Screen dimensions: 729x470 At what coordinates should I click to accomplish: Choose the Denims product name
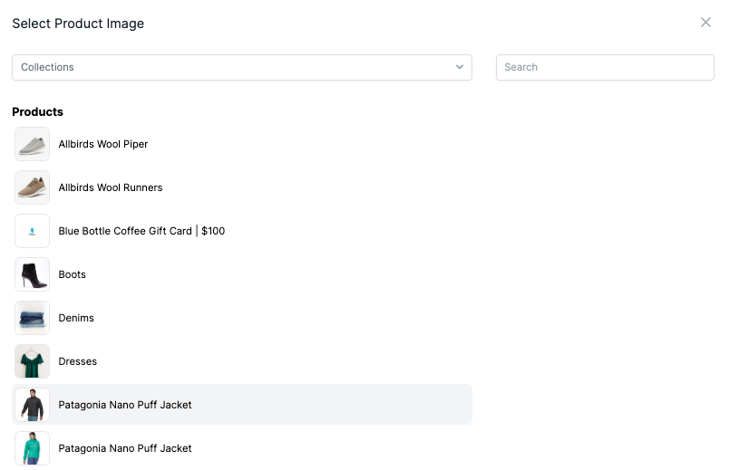[76, 318]
